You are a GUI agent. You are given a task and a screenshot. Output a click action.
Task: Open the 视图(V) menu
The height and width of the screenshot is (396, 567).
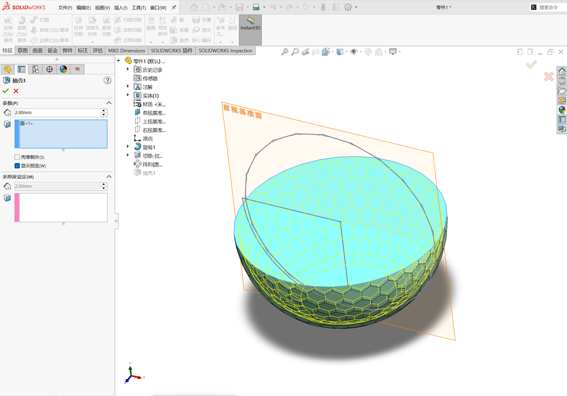[102, 8]
